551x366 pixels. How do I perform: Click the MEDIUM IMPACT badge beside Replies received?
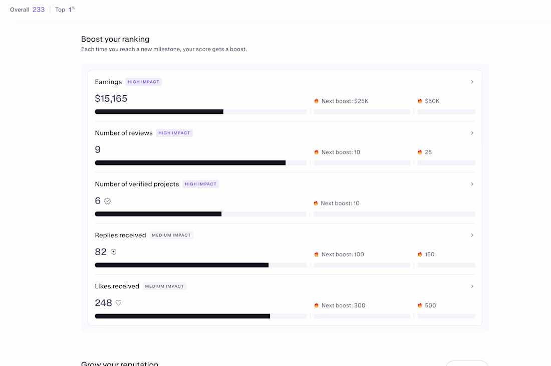pyautogui.click(x=171, y=235)
